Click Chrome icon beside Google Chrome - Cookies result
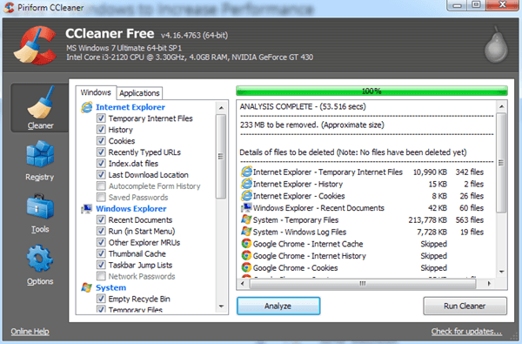The width and height of the screenshot is (522, 344). click(x=246, y=267)
